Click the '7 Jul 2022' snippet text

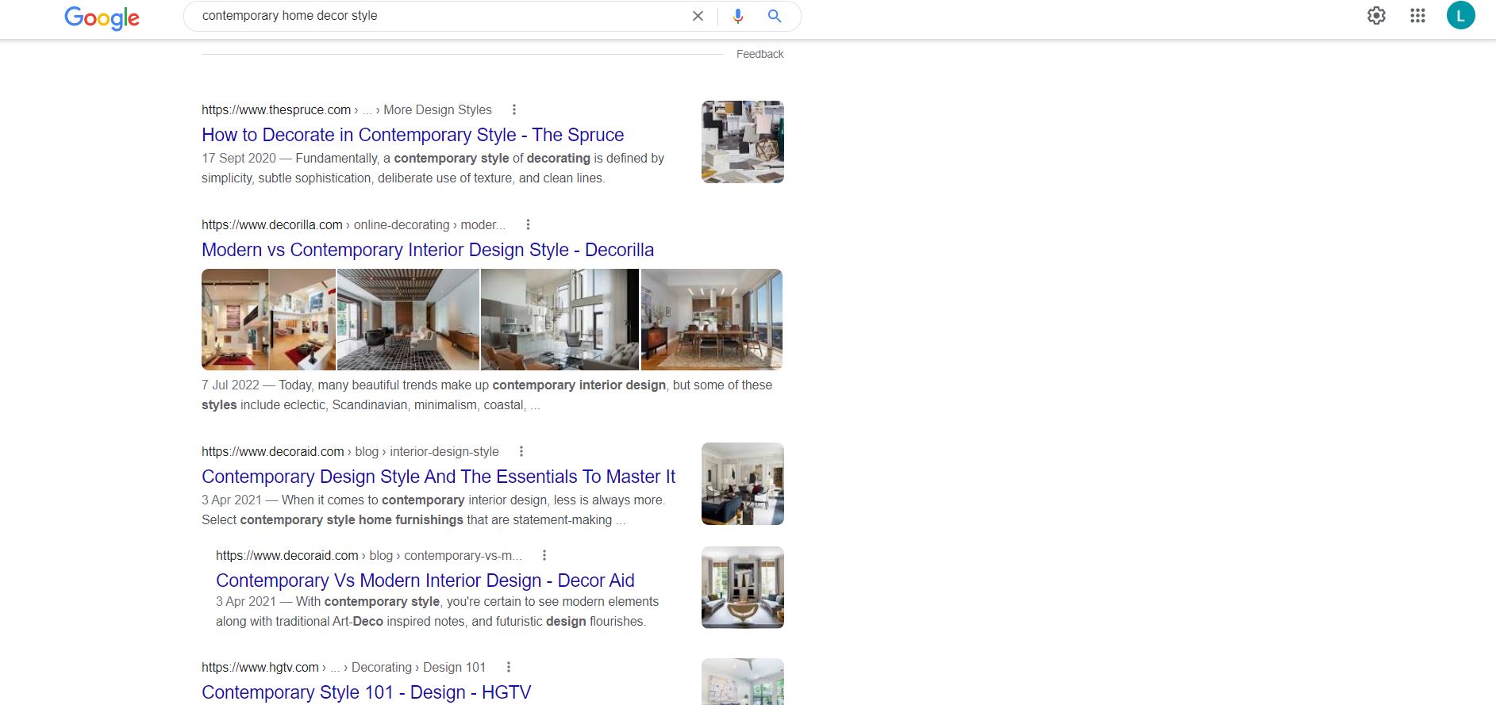[x=230, y=385]
